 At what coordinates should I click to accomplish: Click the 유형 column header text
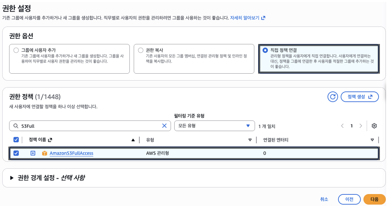[150, 140]
